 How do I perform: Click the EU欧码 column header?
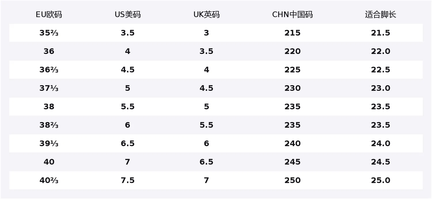tap(49, 15)
